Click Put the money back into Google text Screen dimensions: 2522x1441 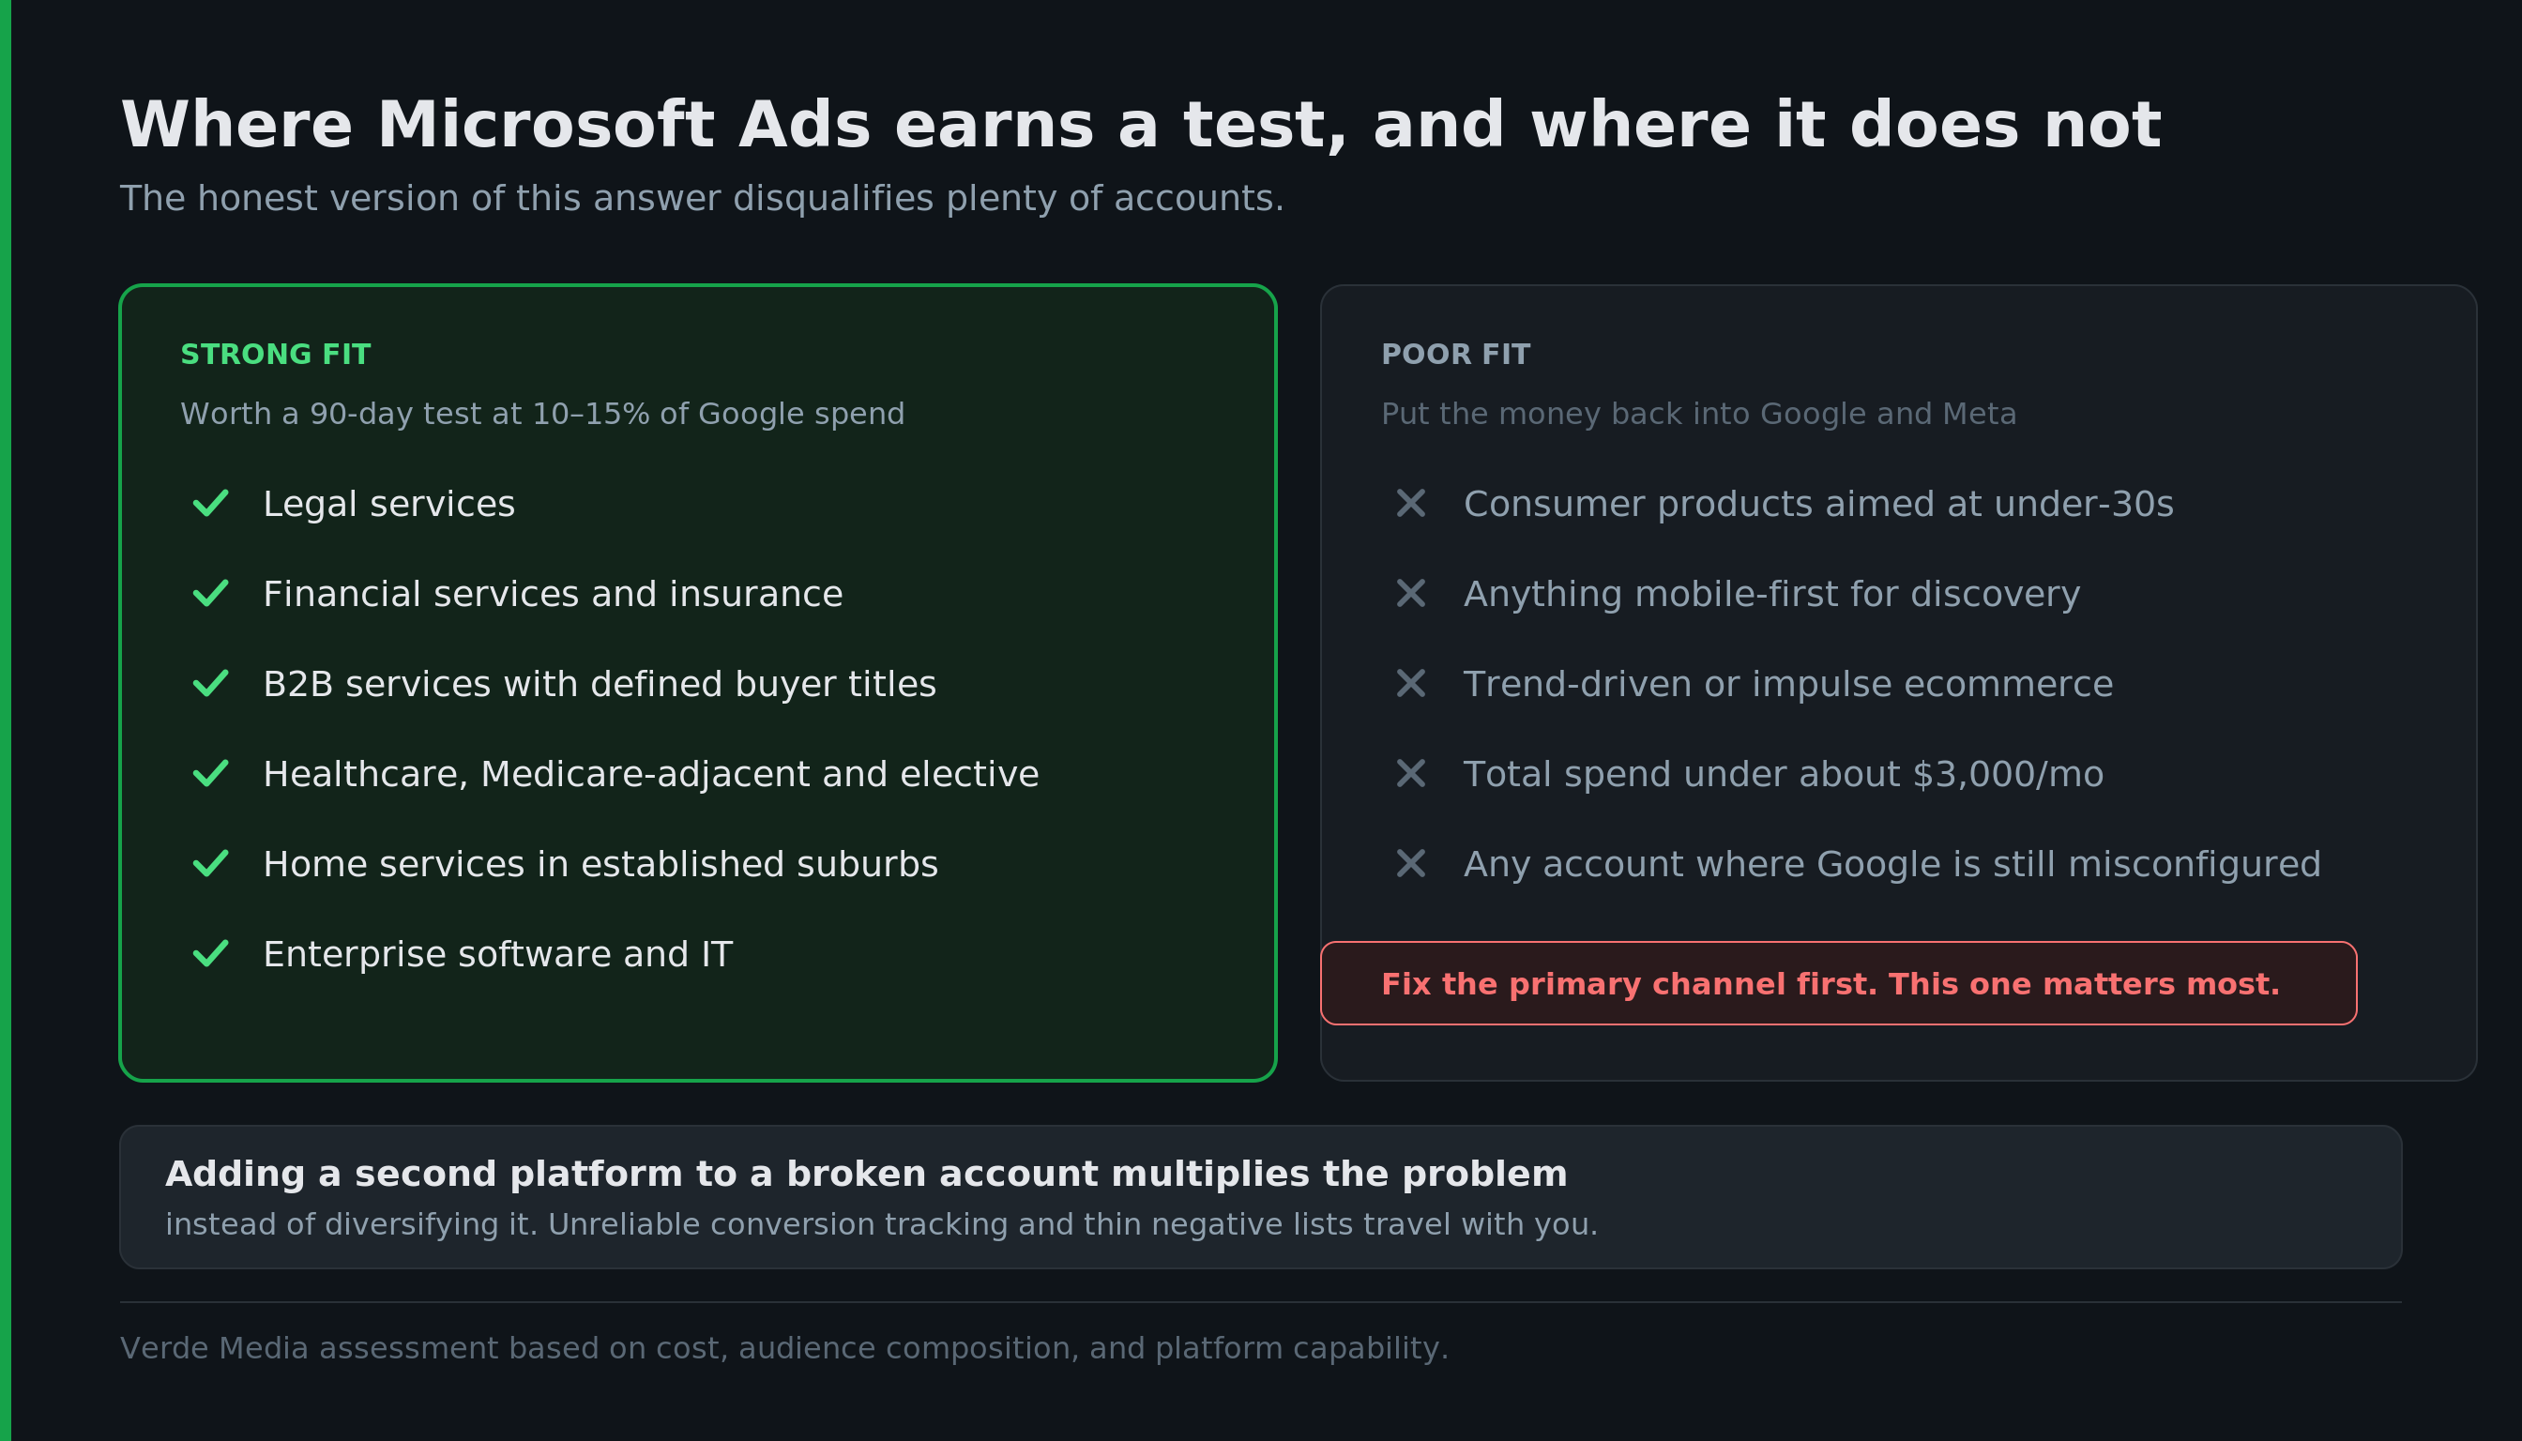(1698, 414)
